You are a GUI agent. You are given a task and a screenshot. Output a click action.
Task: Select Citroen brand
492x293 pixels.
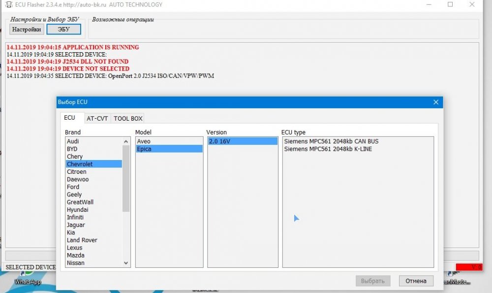click(94, 172)
